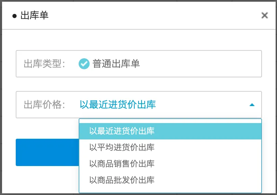The height and width of the screenshot is (195, 277).
Task: Click the 出库价格 field label
Action: coord(44,105)
